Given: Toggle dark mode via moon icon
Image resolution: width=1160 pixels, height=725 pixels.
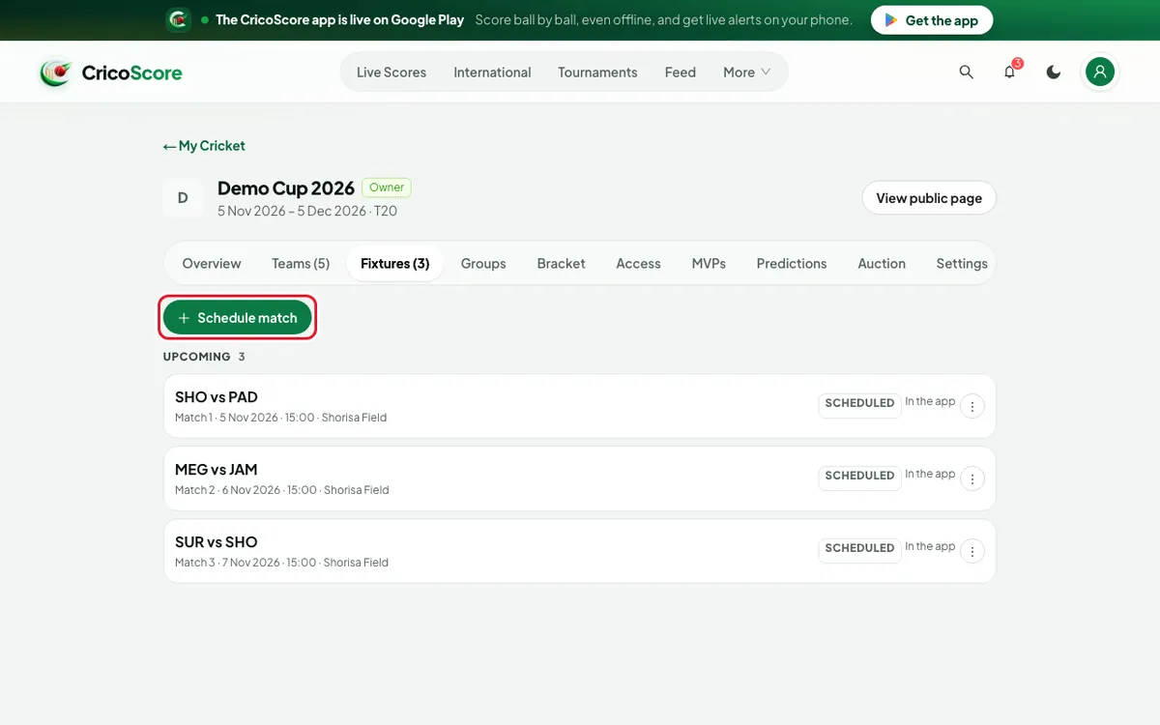Looking at the screenshot, I should coord(1054,72).
